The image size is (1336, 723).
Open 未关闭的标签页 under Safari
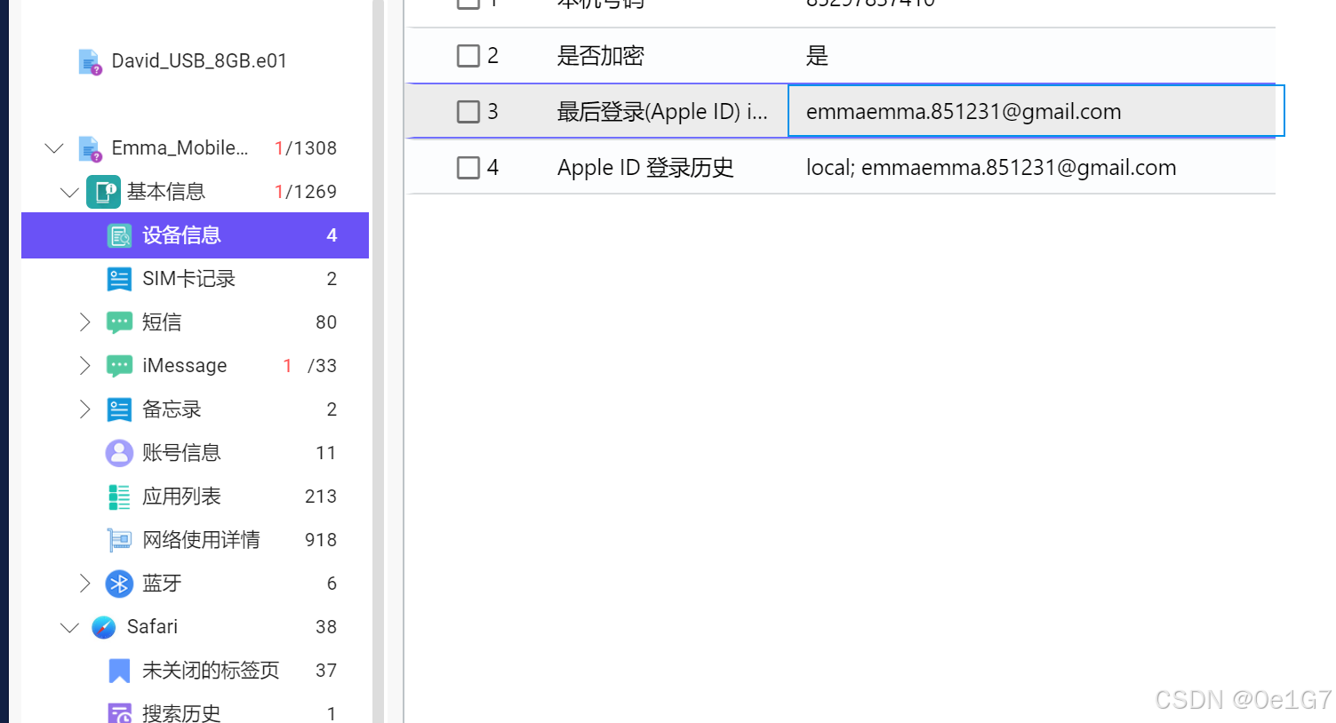[x=211, y=671]
